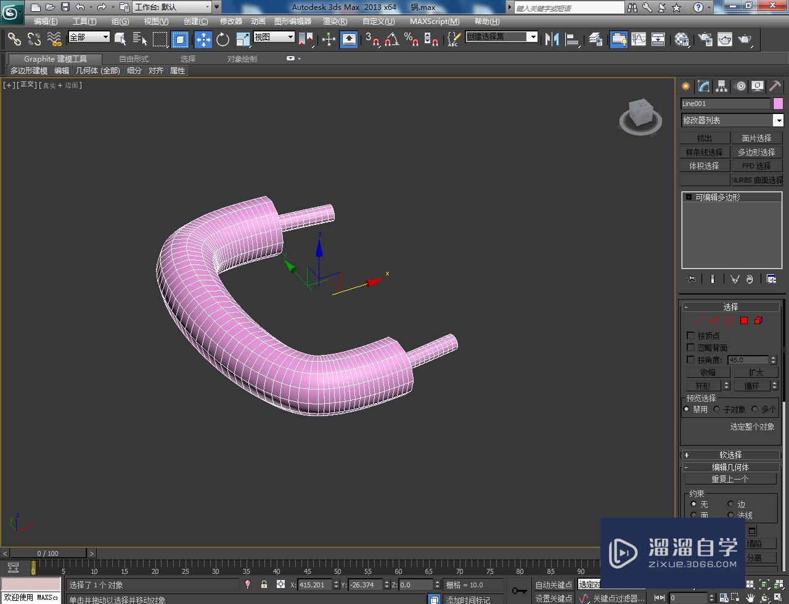789x604 pixels.
Task: Open Edit Named Selection Sets icon
Action: (453, 39)
